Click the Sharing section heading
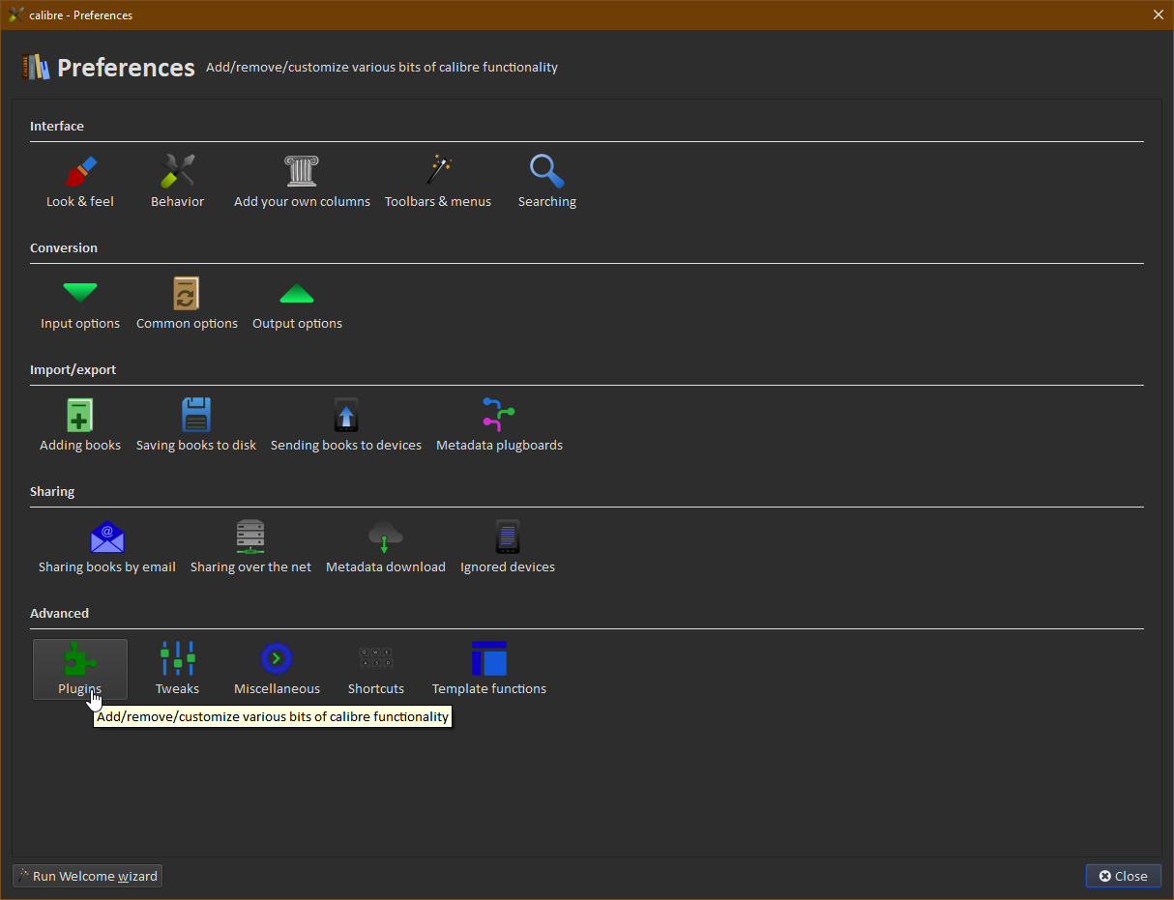Screen dimensions: 1174x900 point(52,492)
